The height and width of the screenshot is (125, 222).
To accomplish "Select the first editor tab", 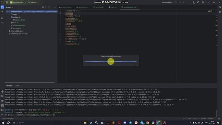I will pyautogui.click(x=65, y=7).
